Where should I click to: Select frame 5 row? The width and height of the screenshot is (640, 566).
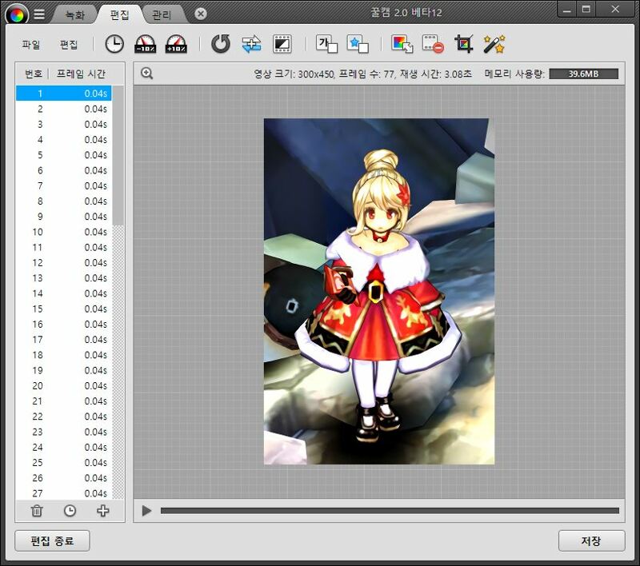click(64, 155)
